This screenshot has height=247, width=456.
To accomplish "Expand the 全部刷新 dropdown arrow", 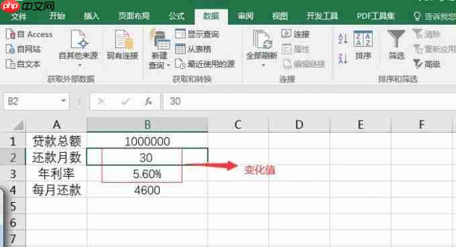I will coord(263,66).
